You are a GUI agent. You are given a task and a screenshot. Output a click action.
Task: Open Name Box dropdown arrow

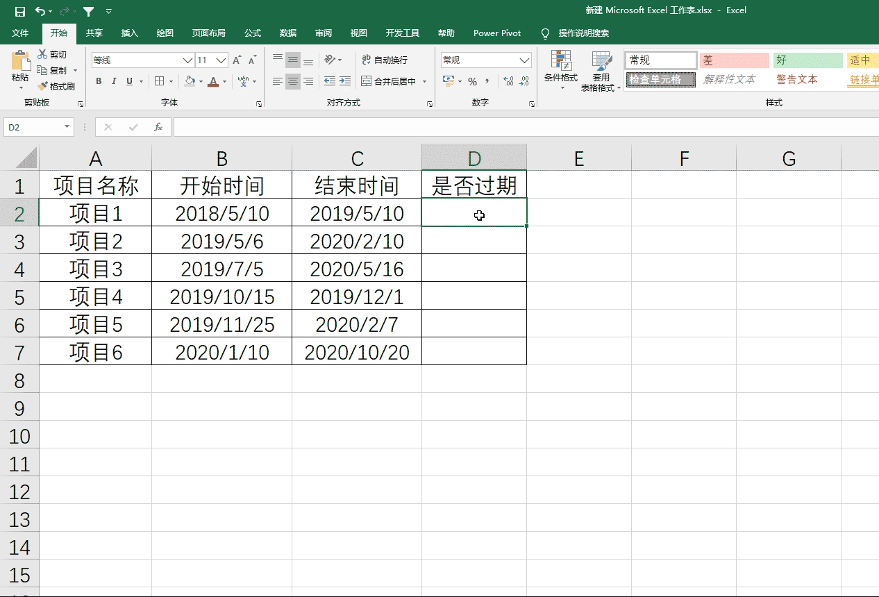67,127
